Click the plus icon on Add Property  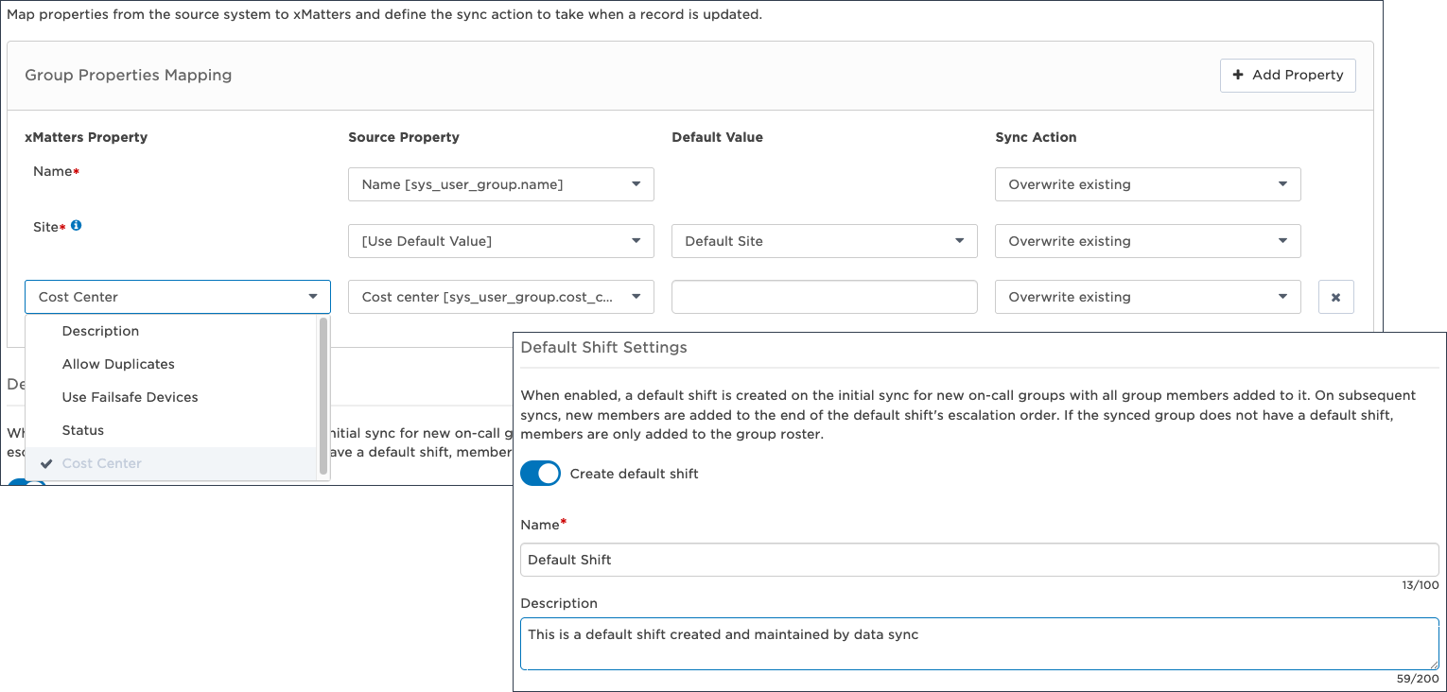click(x=1238, y=75)
